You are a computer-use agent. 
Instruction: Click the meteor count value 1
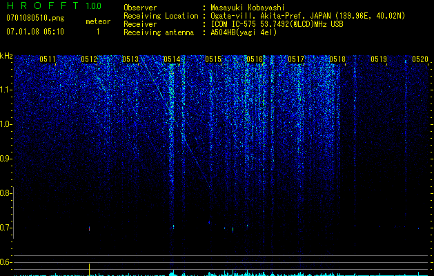pyautogui.click(x=98, y=32)
